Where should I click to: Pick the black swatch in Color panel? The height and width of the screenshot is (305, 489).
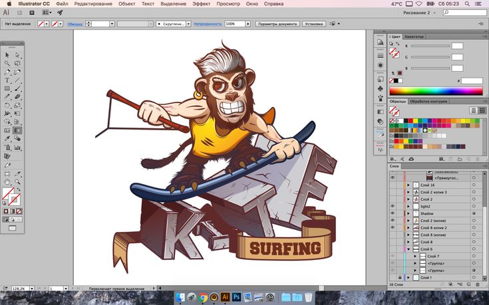(396, 80)
